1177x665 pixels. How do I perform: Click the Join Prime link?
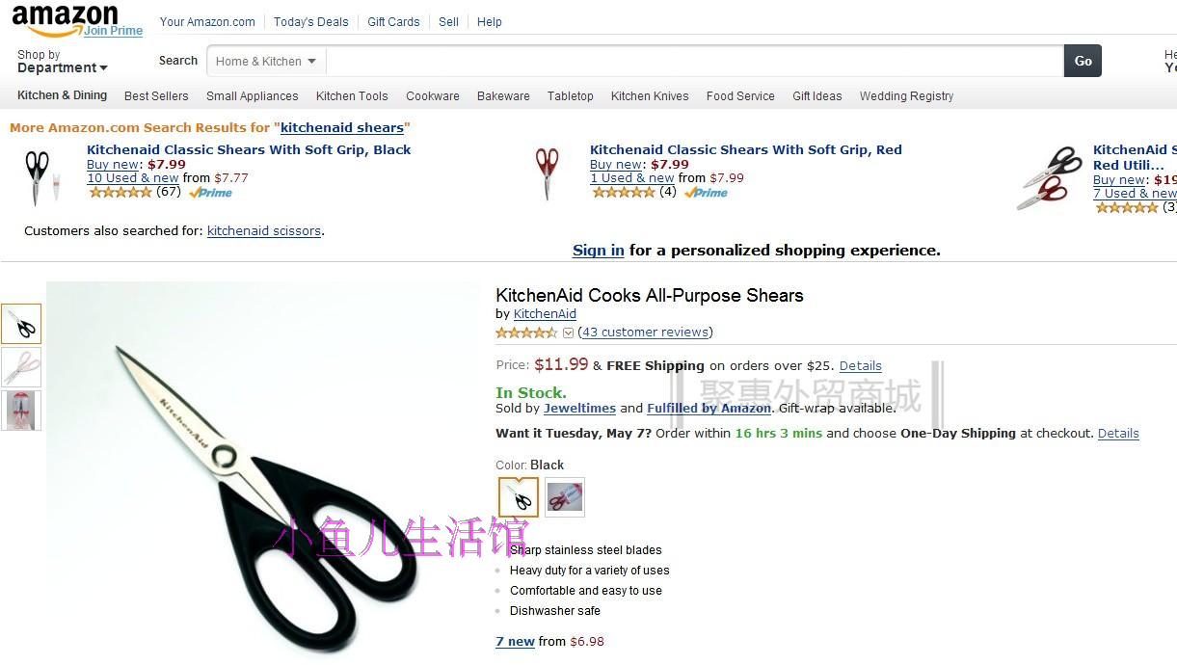coord(113,31)
